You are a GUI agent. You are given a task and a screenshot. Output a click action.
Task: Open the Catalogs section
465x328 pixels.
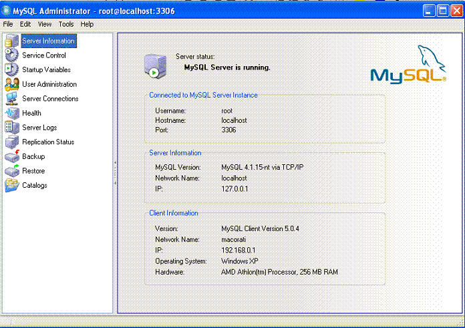coord(34,185)
